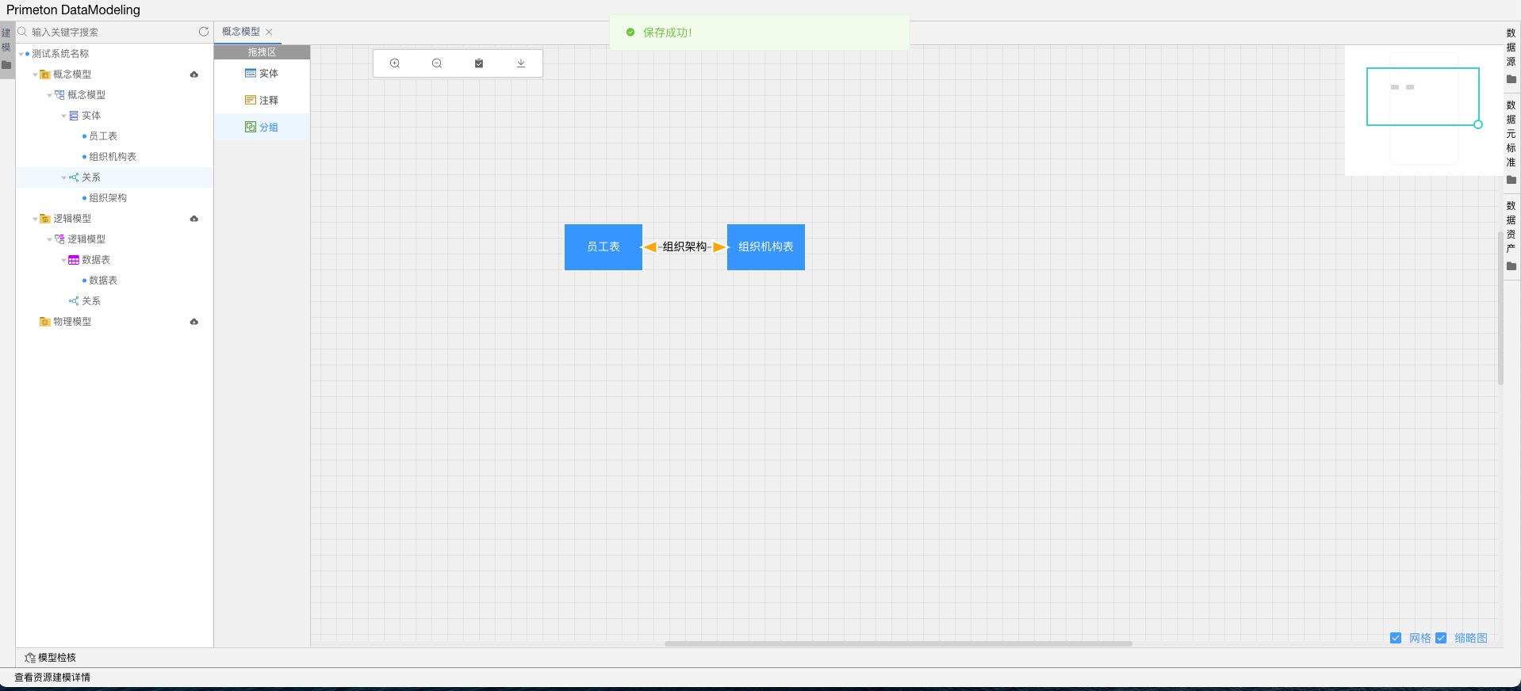Close the 概念模型 editor tab
Viewport: 1521px width, 691px height.
[x=269, y=32]
